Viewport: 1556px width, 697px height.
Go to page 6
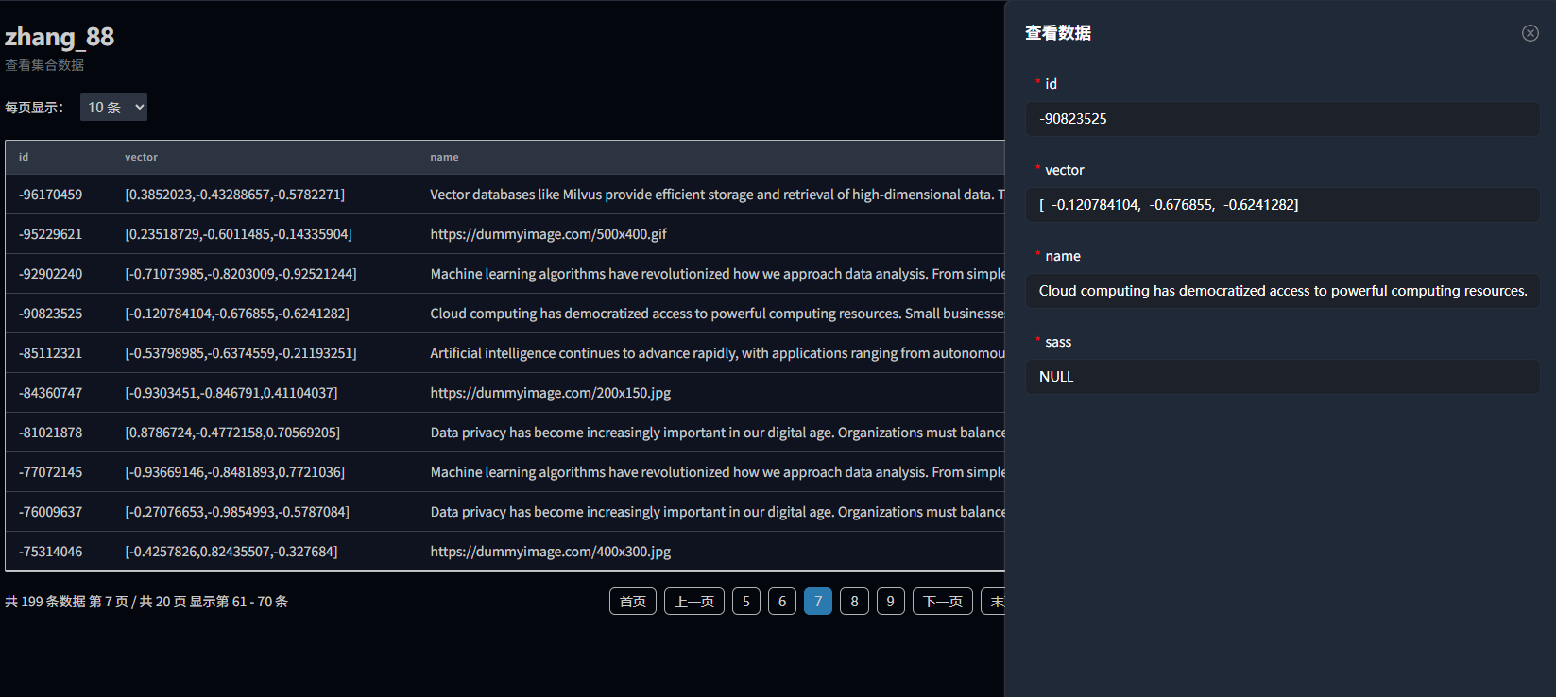point(781,602)
